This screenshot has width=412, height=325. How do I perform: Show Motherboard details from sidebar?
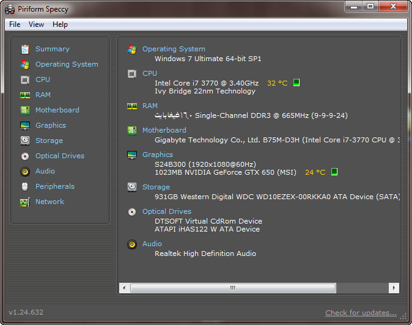(x=57, y=110)
